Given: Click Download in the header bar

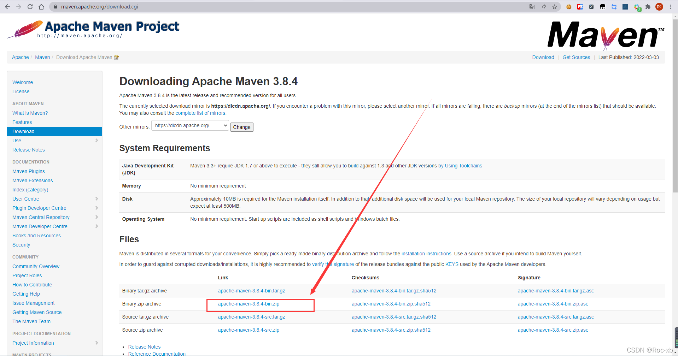Looking at the screenshot, I should pyautogui.click(x=543, y=57).
